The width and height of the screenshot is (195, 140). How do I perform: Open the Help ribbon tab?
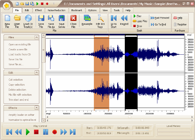(128, 10)
